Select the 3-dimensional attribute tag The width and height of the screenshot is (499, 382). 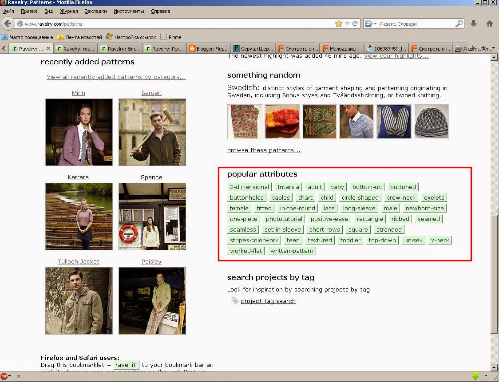tap(249, 187)
